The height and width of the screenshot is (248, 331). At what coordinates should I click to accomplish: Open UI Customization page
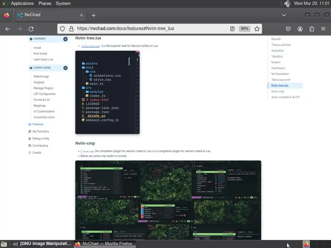pyautogui.click(x=44, y=111)
